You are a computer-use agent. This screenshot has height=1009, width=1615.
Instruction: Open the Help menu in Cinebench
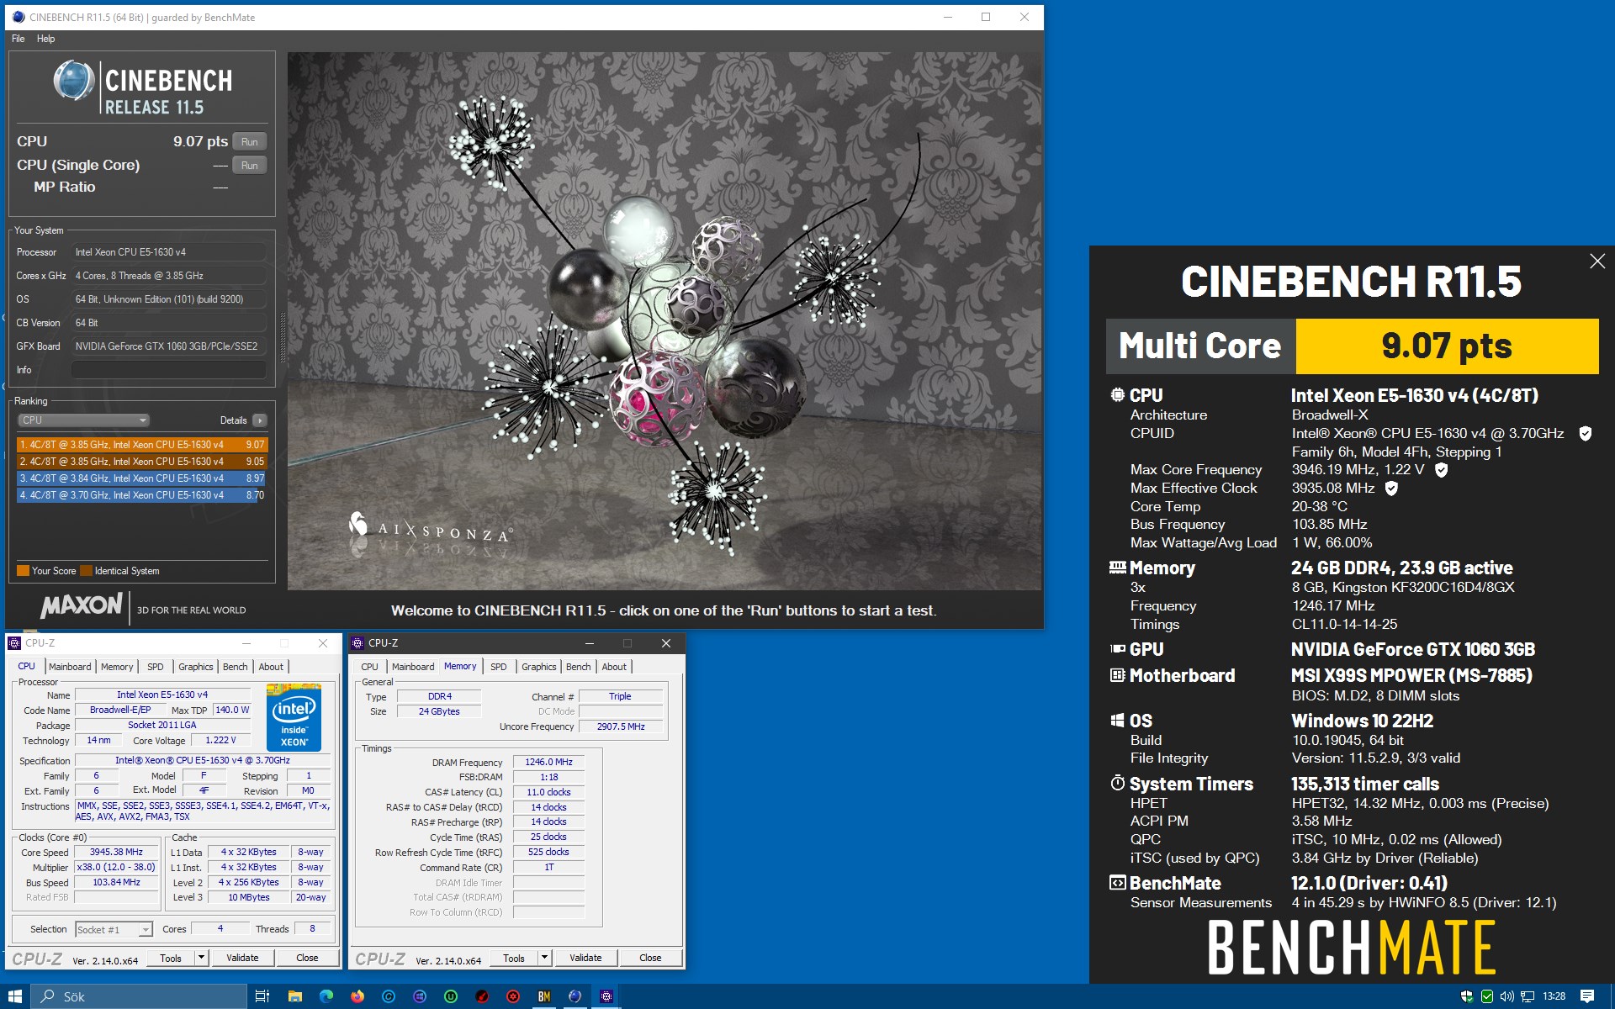coord(46,39)
